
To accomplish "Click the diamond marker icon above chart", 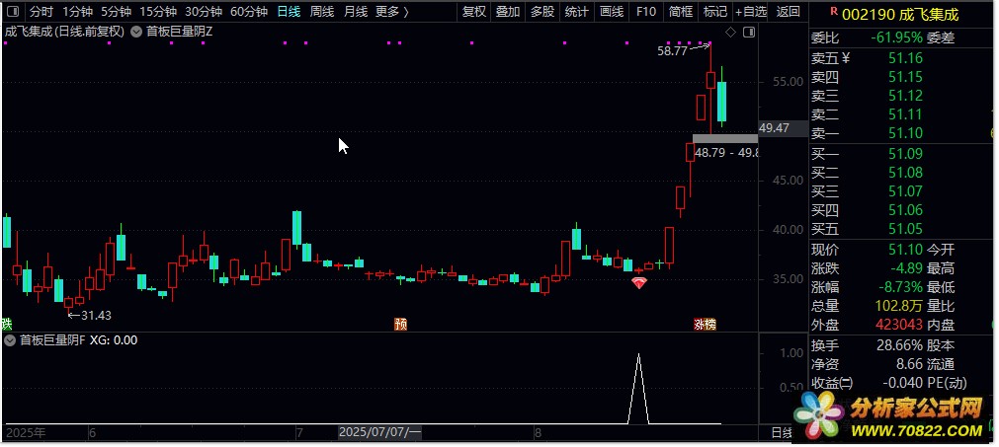I will [731, 32].
